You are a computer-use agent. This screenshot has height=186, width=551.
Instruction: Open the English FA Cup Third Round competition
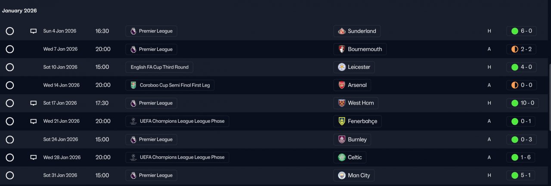(x=159, y=67)
